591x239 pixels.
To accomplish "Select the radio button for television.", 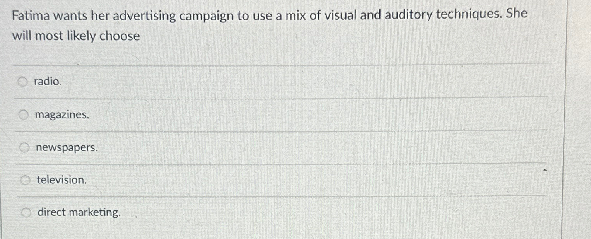I will click(x=25, y=179).
